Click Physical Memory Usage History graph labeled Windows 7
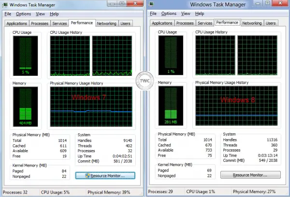The width and height of the screenshot is (290, 197). 91,107
